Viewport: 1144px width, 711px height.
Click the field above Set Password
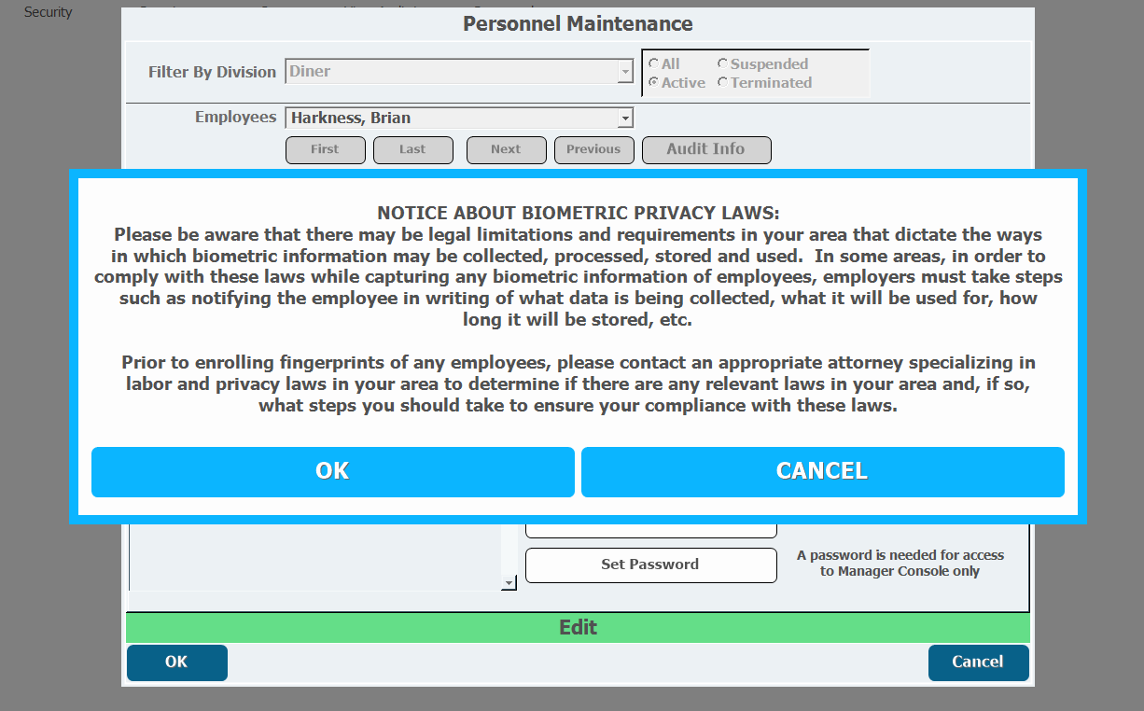pyautogui.click(x=650, y=530)
